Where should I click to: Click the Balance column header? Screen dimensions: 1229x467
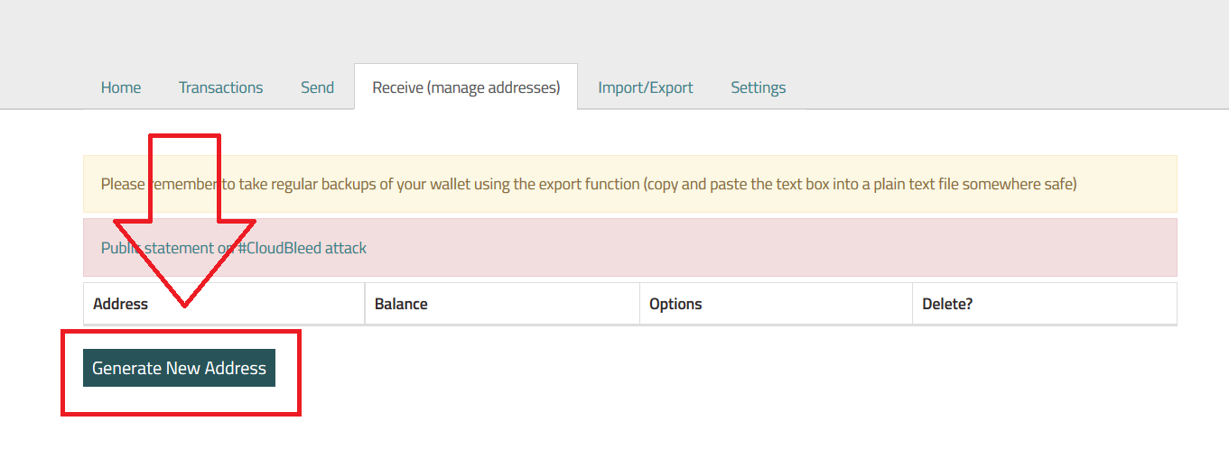point(401,304)
